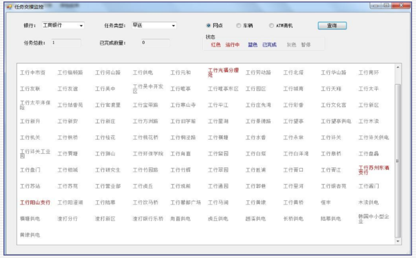
Task: Click the scroll down arrow of the list
Action: [398, 241]
